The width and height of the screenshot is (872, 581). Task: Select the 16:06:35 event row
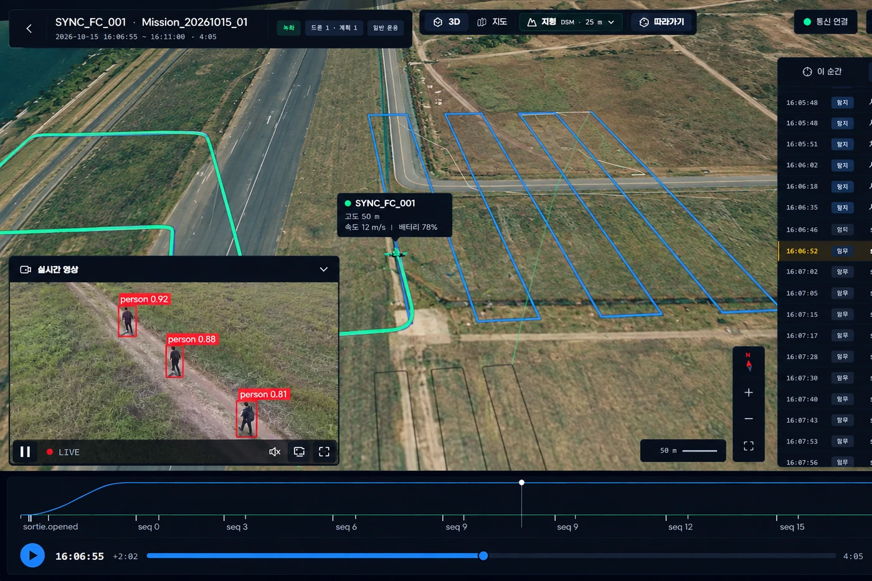click(825, 207)
